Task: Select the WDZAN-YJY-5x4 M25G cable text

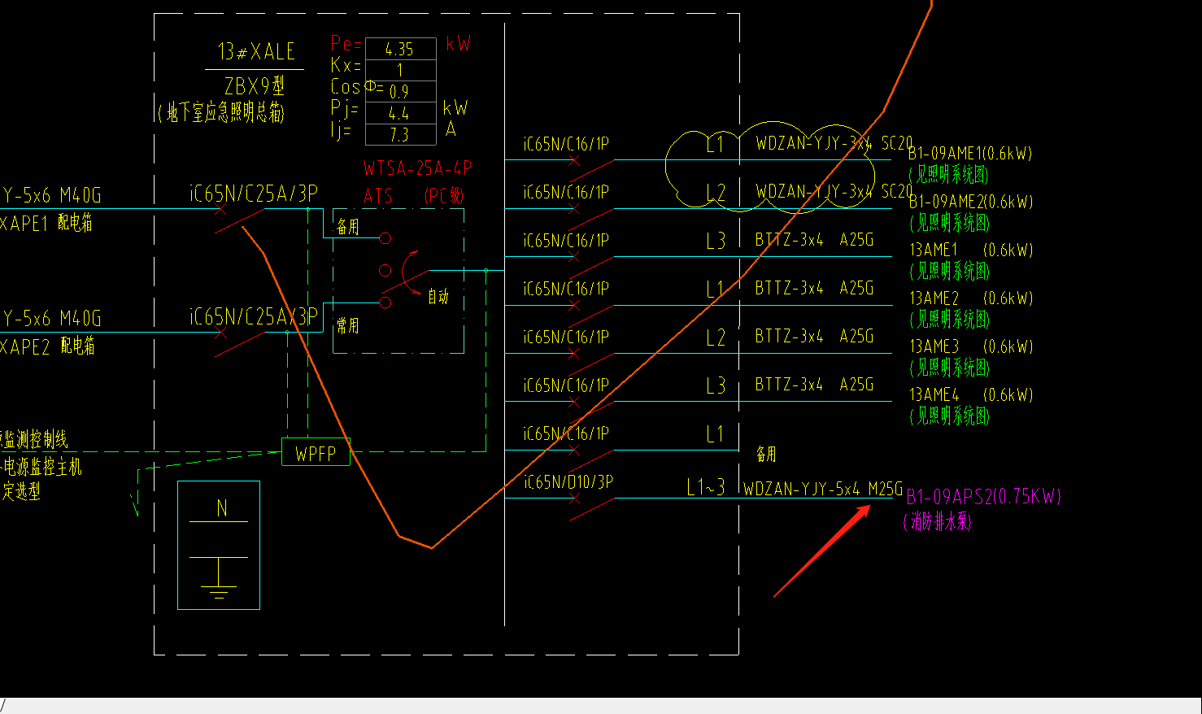Action: coord(823,489)
